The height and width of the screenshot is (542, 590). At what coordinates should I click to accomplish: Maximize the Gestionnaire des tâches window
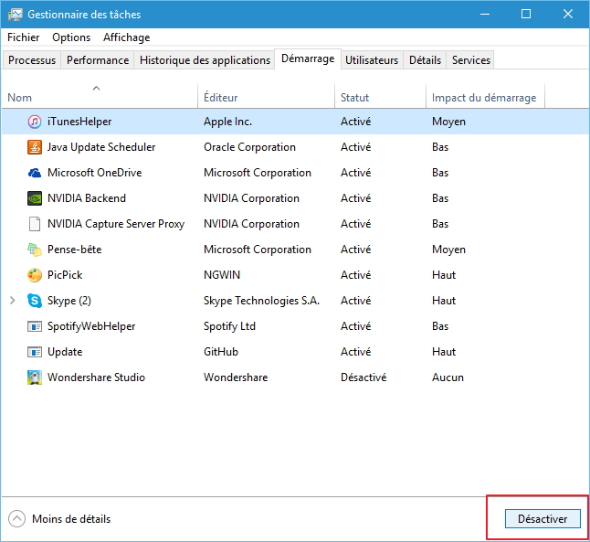(526, 15)
